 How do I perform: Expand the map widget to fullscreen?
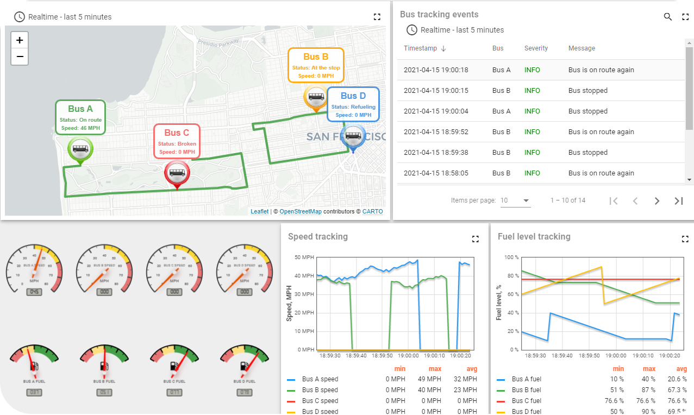(x=377, y=17)
